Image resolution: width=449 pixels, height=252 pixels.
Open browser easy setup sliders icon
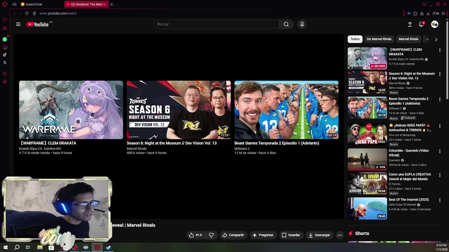(x=443, y=13)
